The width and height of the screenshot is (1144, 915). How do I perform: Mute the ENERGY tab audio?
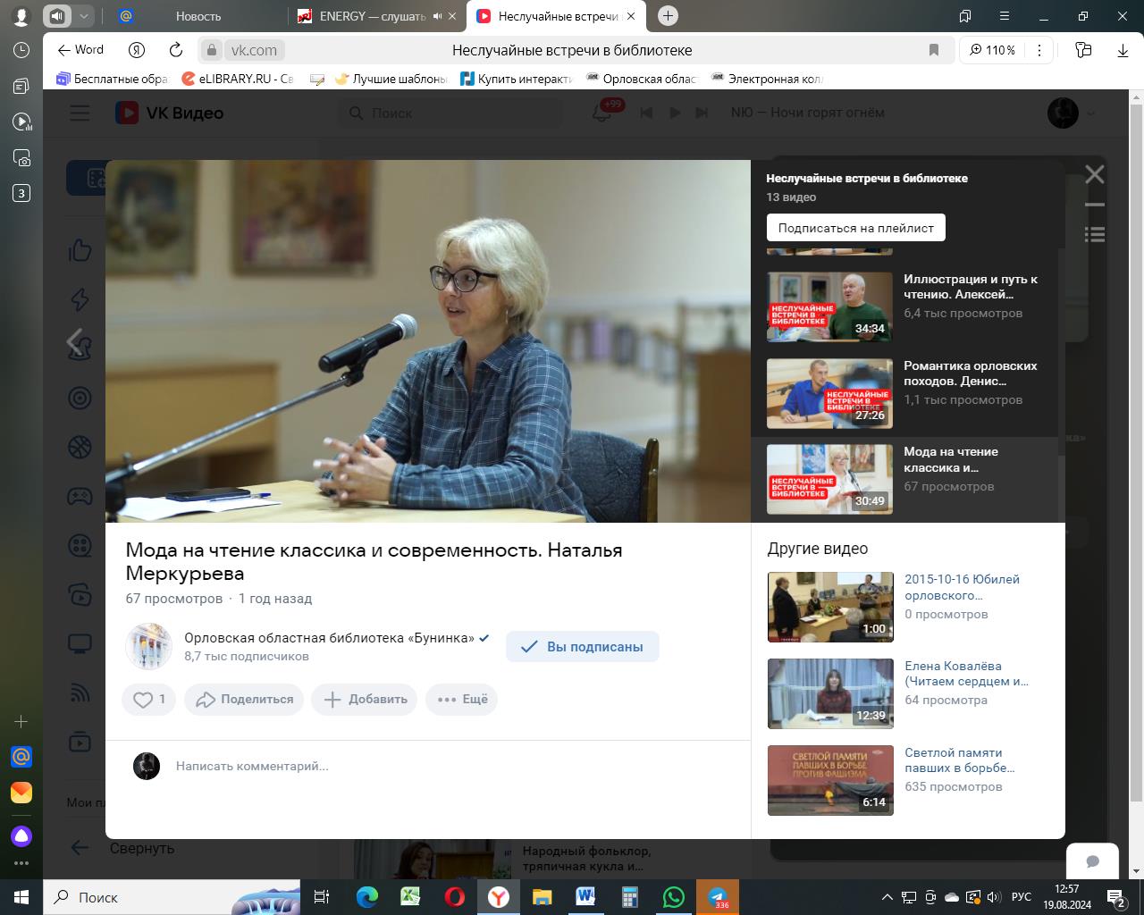[x=437, y=16]
